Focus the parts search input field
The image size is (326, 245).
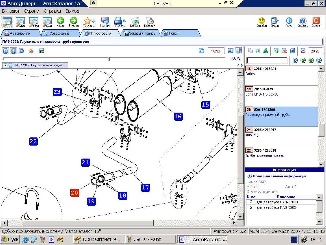[267, 60]
